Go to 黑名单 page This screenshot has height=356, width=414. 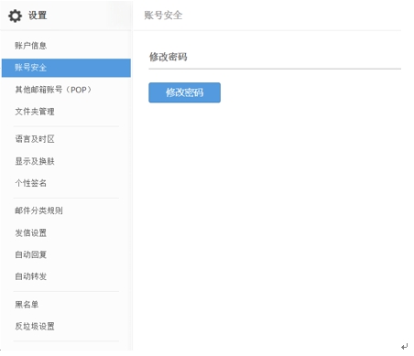tap(27, 304)
